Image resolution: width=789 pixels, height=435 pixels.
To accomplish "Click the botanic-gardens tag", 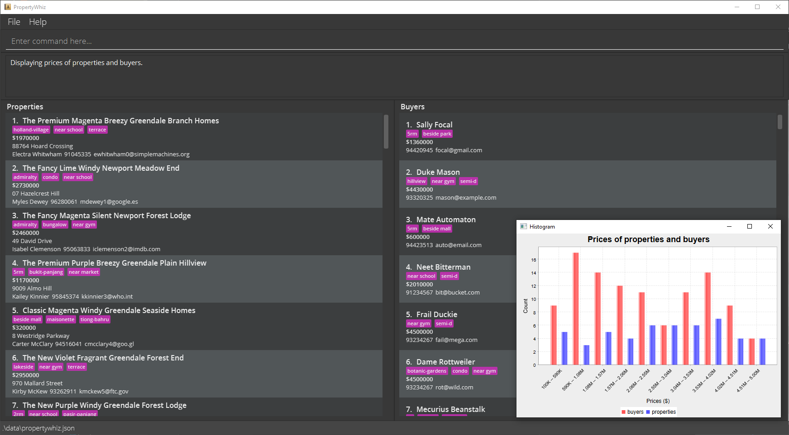I will (x=427, y=371).
